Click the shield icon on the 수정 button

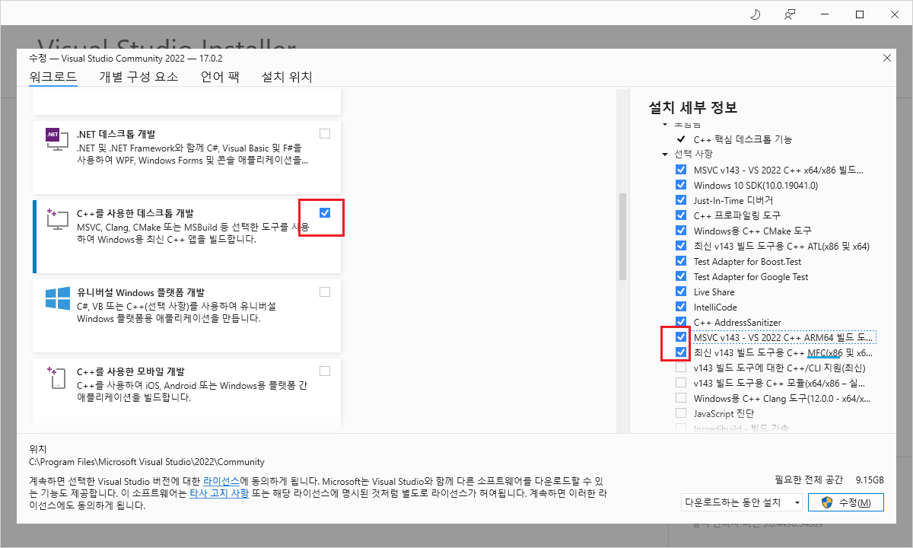(x=826, y=502)
